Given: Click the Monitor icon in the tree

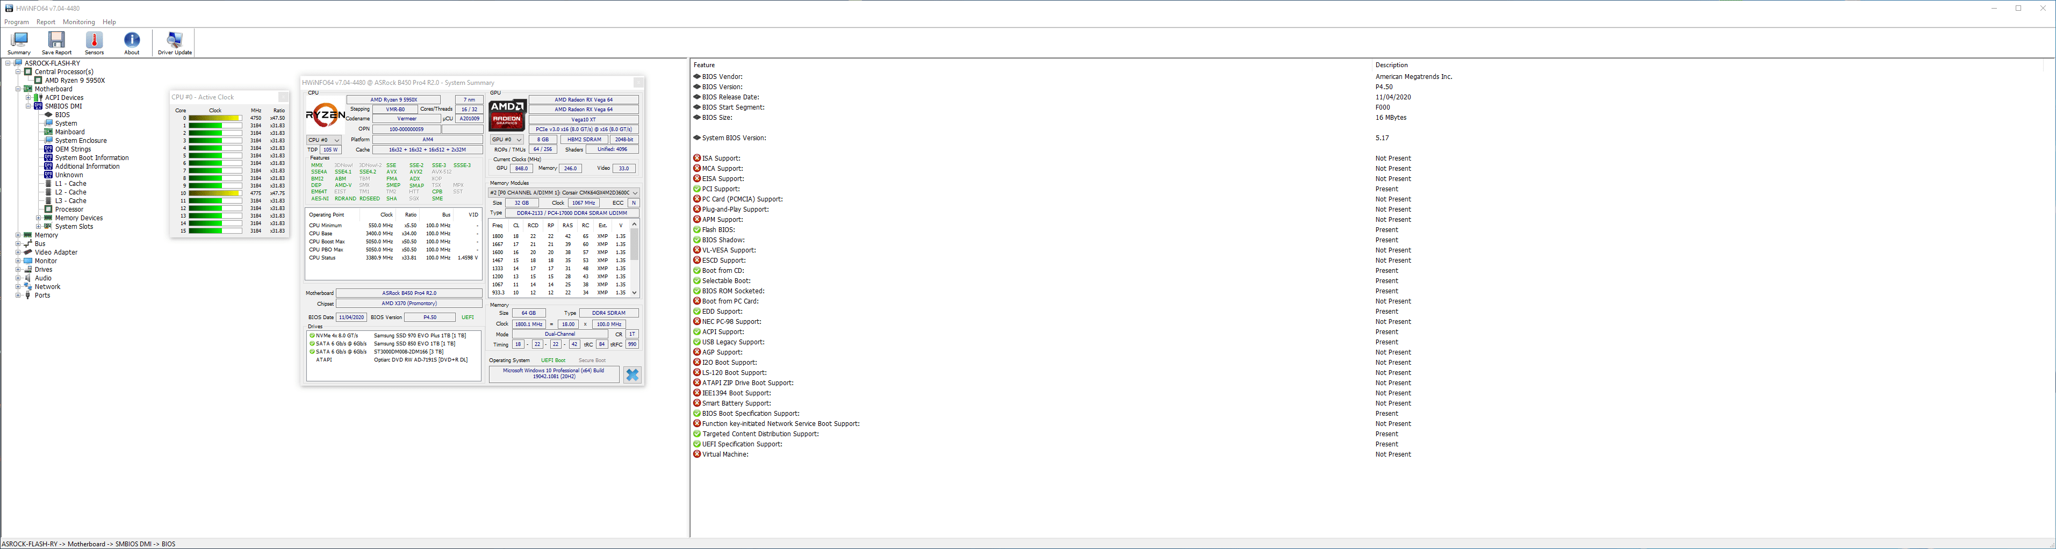Looking at the screenshot, I should coord(28,261).
